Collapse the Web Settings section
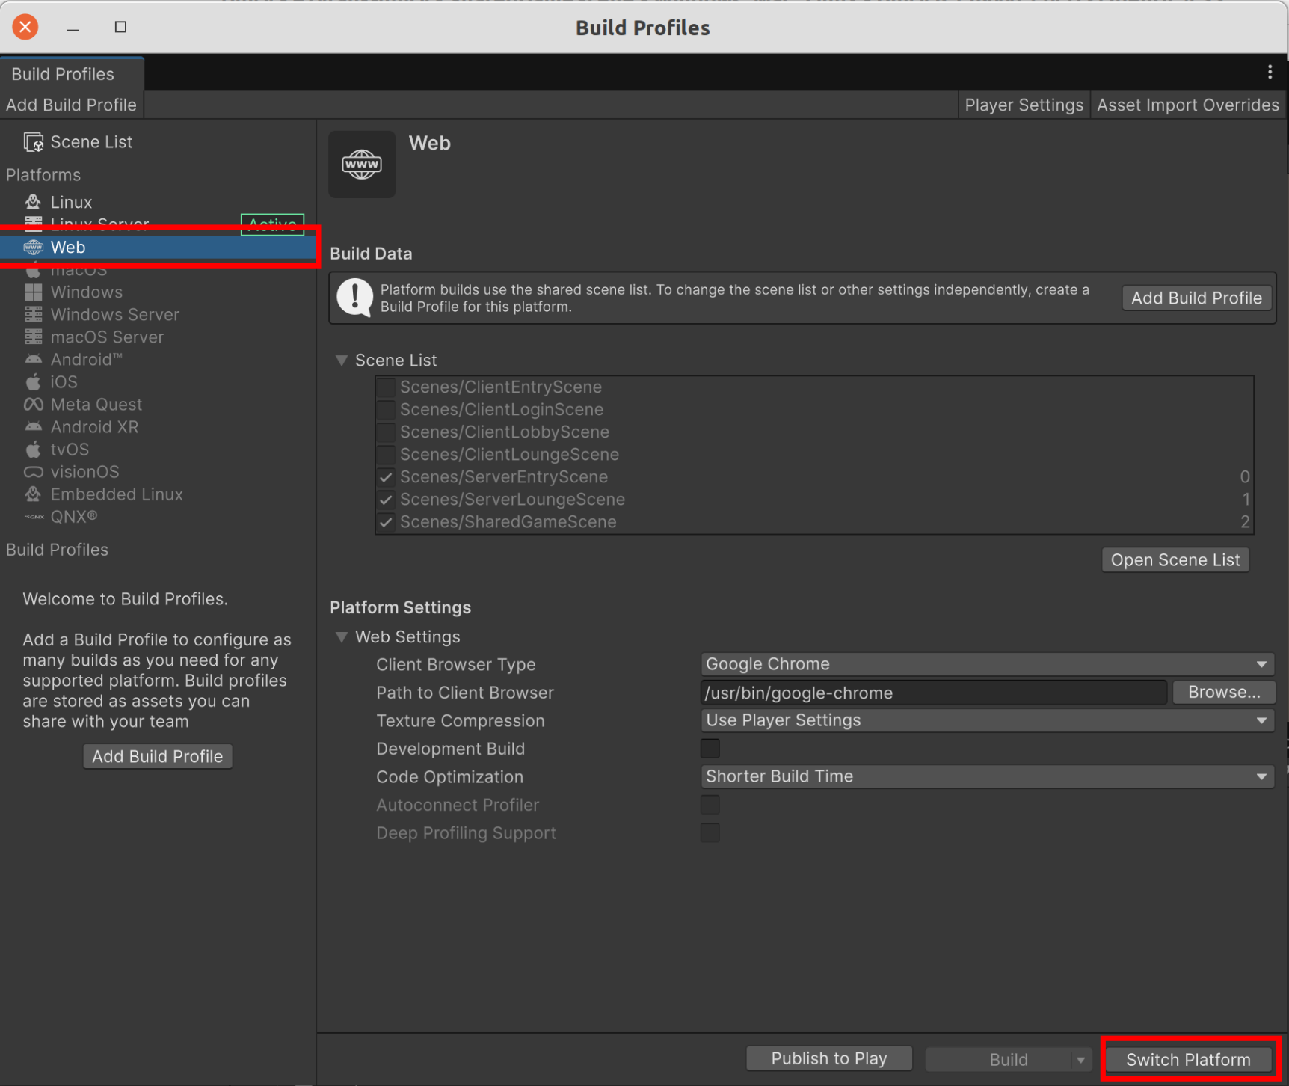Image resolution: width=1289 pixels, height=1086 pixels. (x=342, y=636)
